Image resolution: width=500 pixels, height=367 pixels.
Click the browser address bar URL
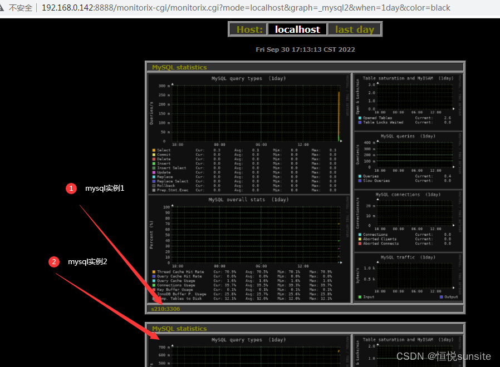click(x=246, y=8)
